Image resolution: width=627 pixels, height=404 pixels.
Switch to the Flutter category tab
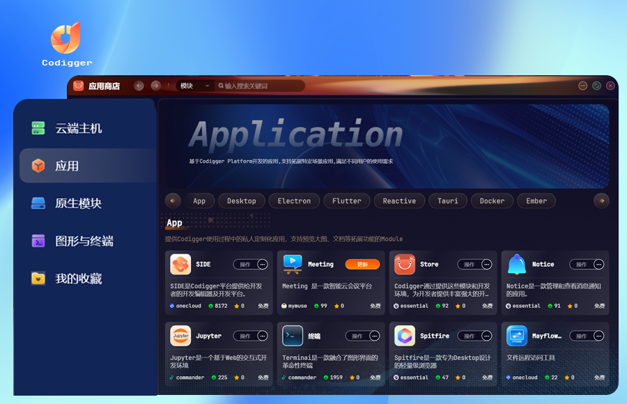tap(347, 201)
